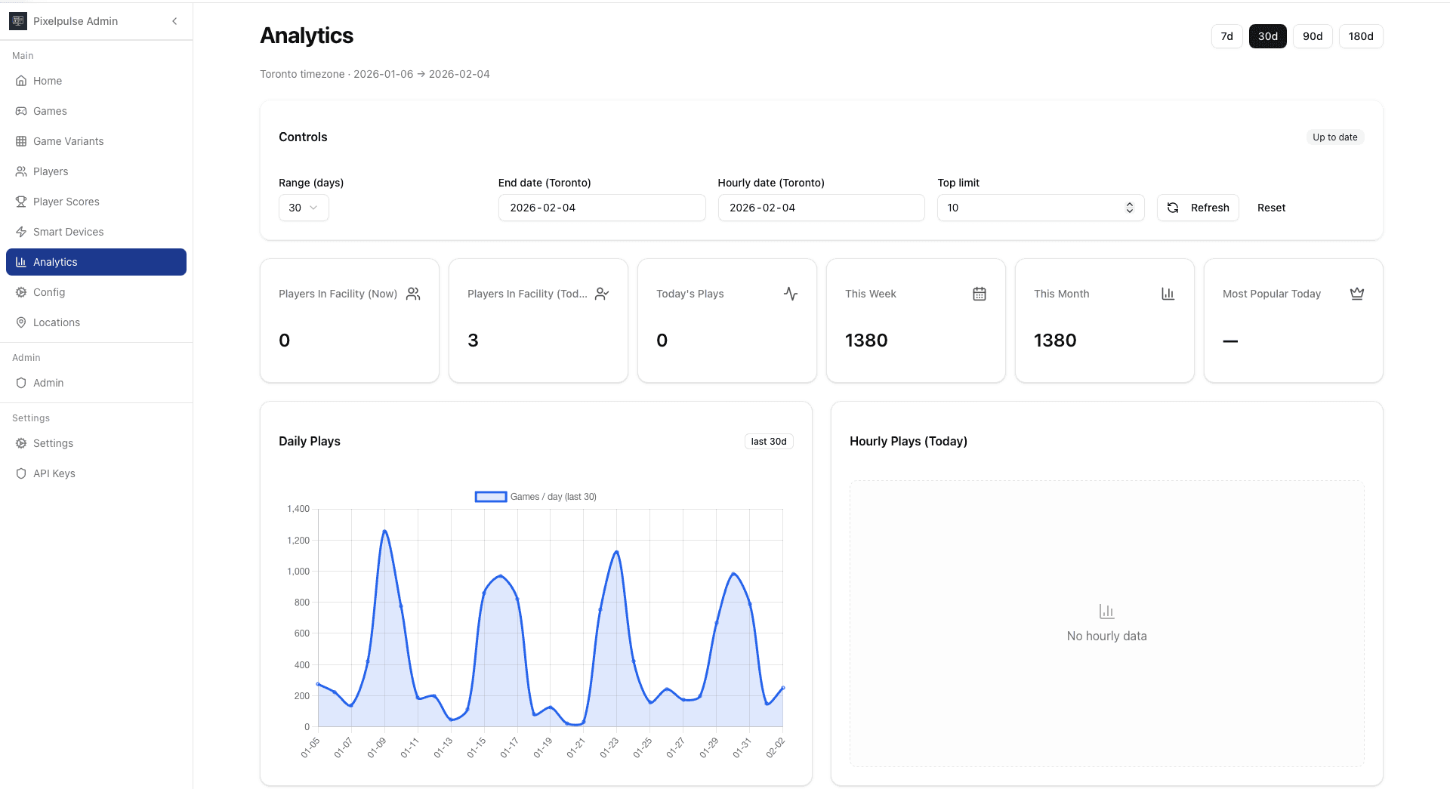Click the Top limit stepper arrows
Image resolution: width=1450 pixels, height=789 pixels.
pyautogui.click(x=1129, y=208)
